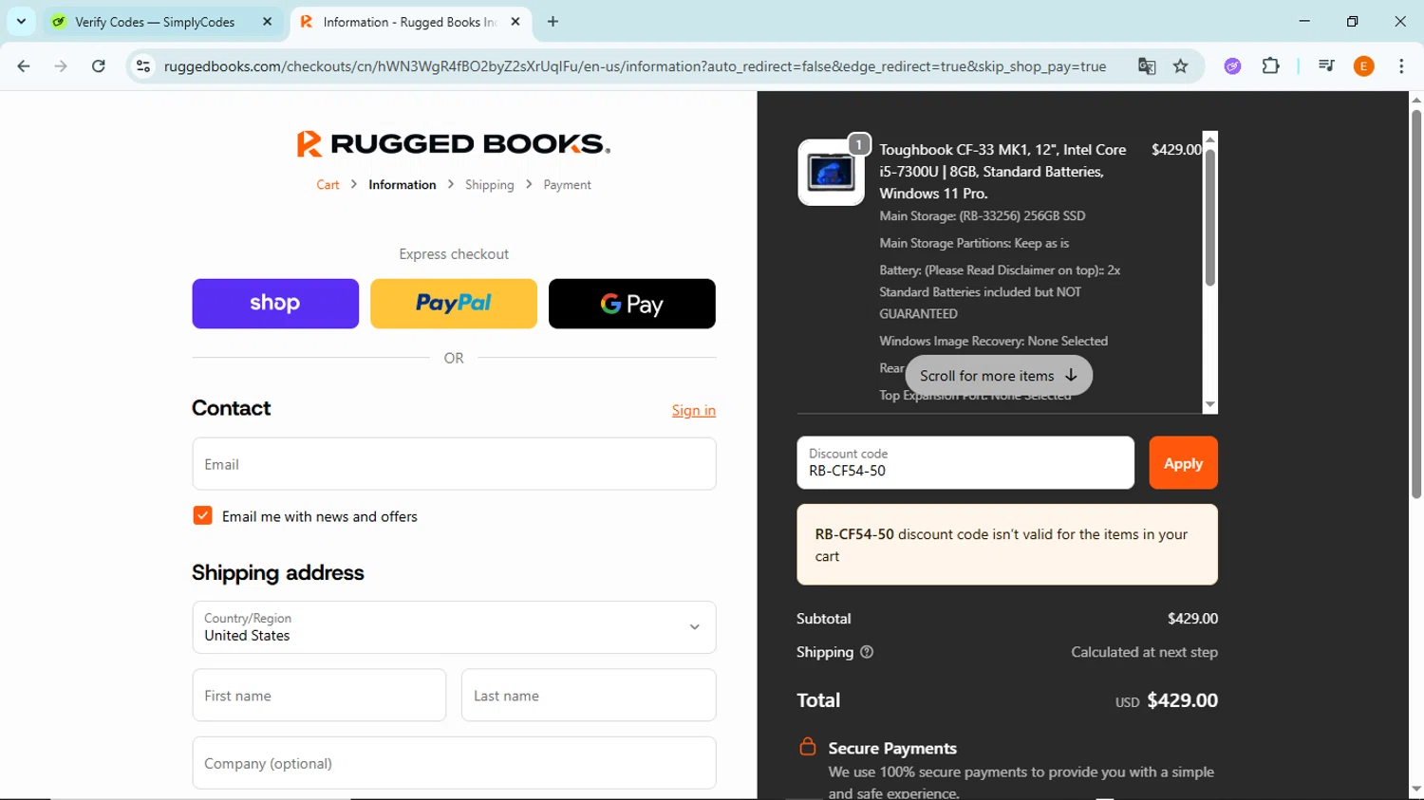The width and height of the screenshot is (1424, 800).
Task: Apply the discount code
Action: point(1183,463)
